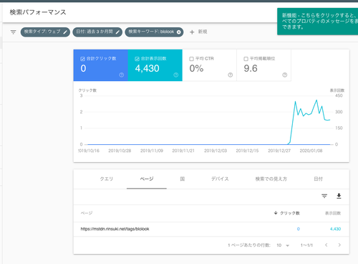Click pencil icon on 日付 chip

pos(117,32)
